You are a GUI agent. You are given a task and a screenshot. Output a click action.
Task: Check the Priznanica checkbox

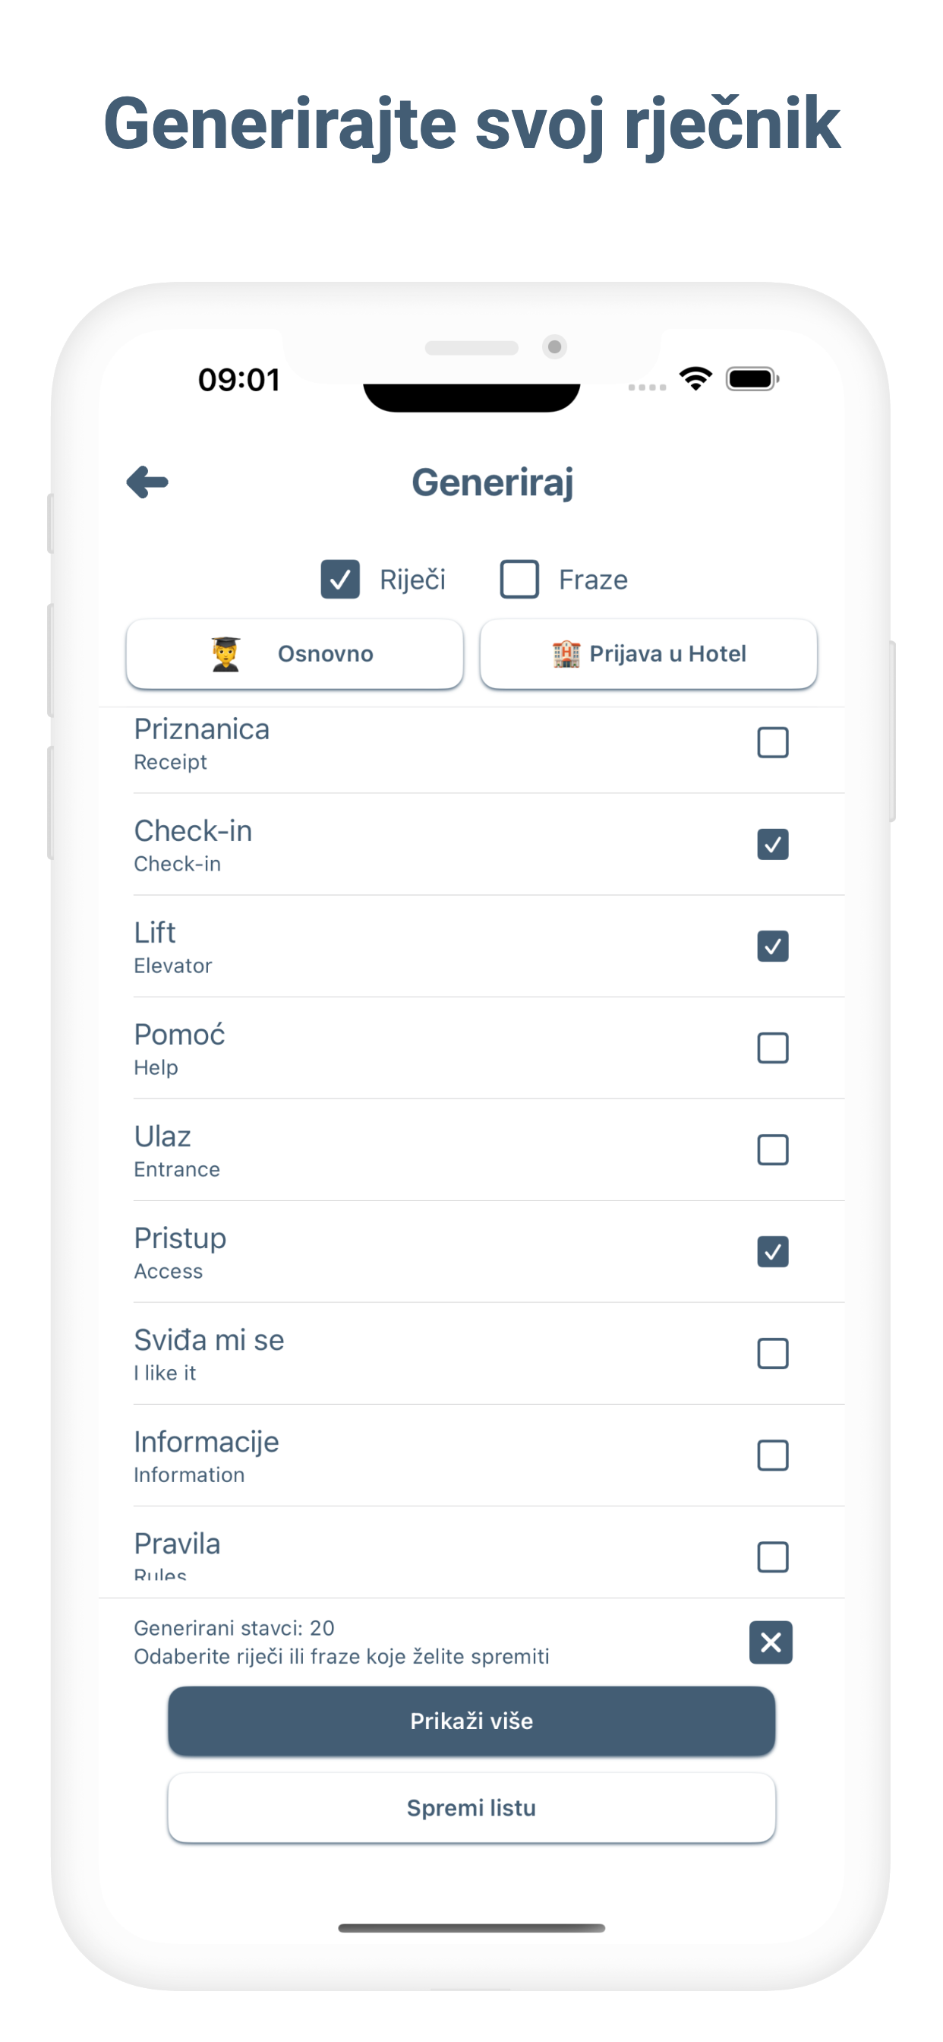(773, 743)
